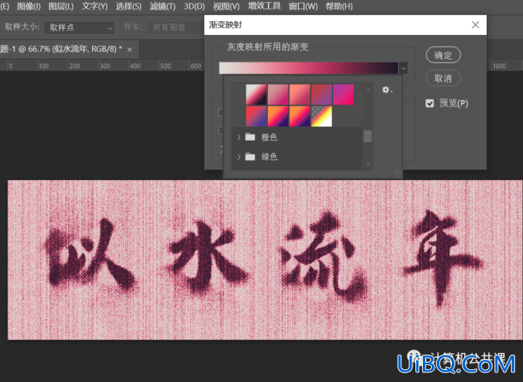Select the salmon pink gradient preset

[300, 94]
